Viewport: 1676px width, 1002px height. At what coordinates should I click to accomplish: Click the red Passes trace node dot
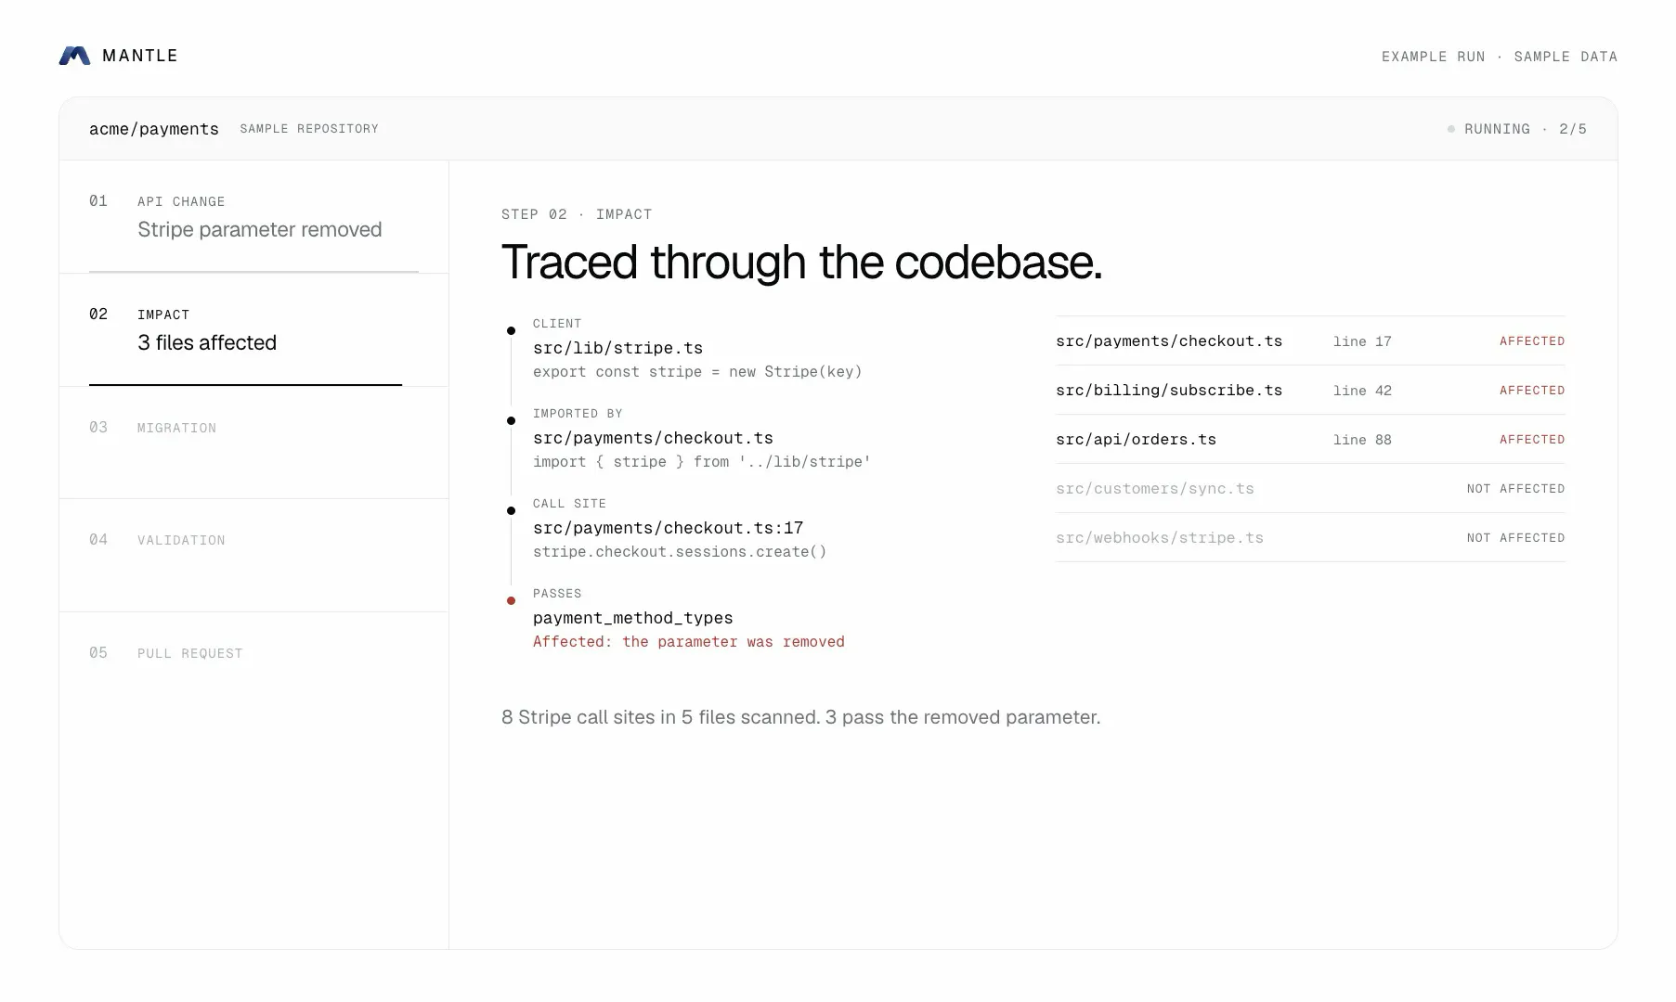pos(511,601)
